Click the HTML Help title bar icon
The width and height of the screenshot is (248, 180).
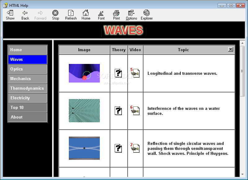tap(5, 5)
